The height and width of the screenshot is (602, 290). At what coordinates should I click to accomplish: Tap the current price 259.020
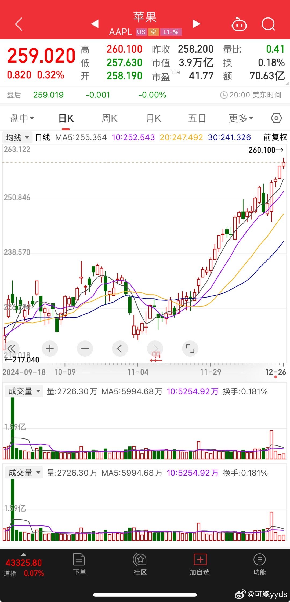click(x=41, y=56)
